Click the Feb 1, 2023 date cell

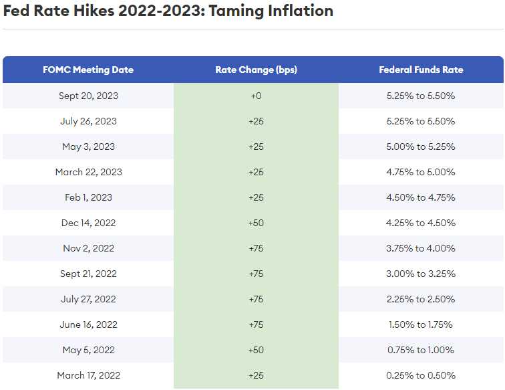pos(88,197)
